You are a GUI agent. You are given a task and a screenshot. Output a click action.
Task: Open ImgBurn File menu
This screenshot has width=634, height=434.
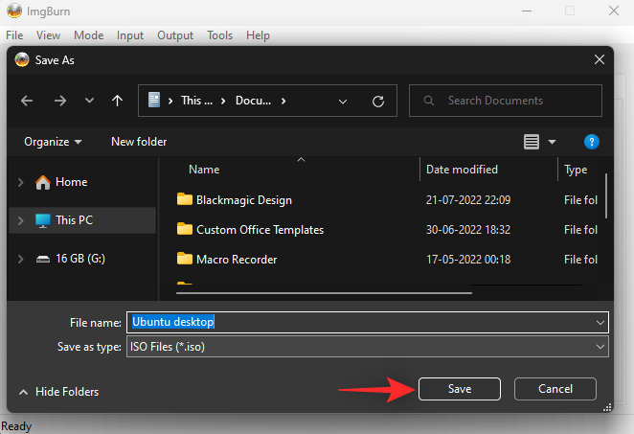coord(14,35)
